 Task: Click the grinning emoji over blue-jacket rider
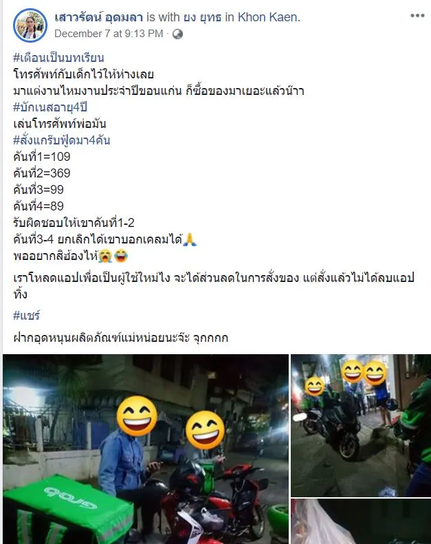point(137,416)
